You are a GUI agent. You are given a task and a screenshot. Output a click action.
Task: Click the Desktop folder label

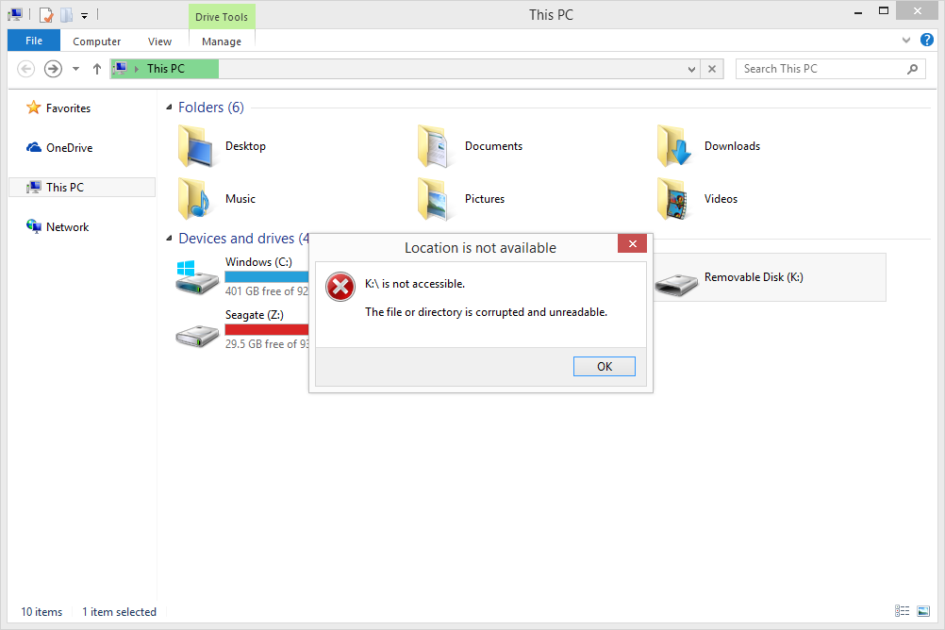coord(245,146)
